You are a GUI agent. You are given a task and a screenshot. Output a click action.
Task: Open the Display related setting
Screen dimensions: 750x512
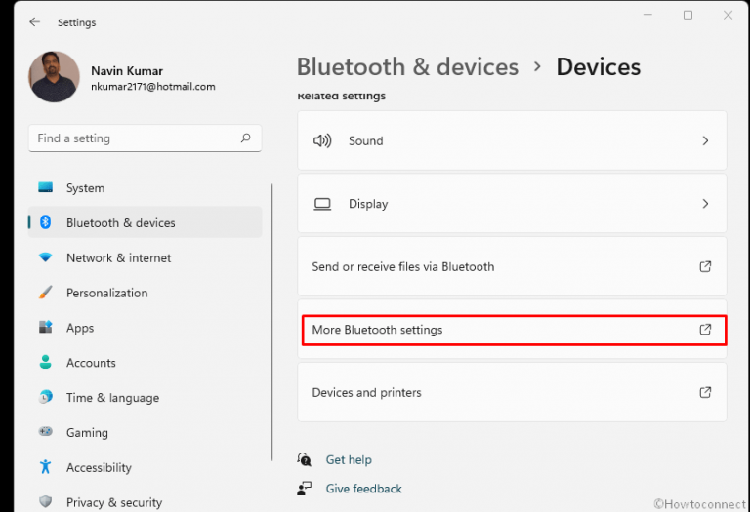pyautogui.click(x=512, y=204)
